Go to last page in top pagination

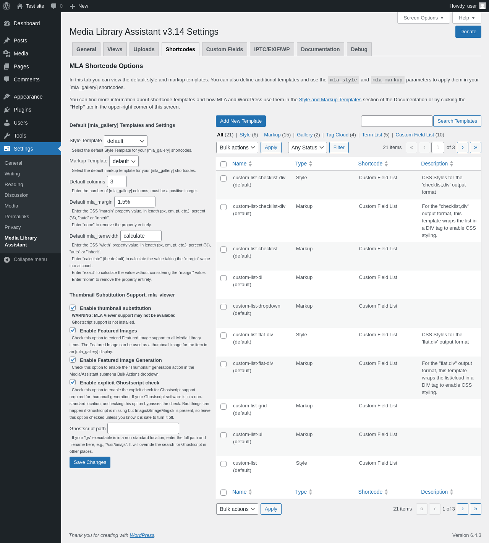(476, 148)
